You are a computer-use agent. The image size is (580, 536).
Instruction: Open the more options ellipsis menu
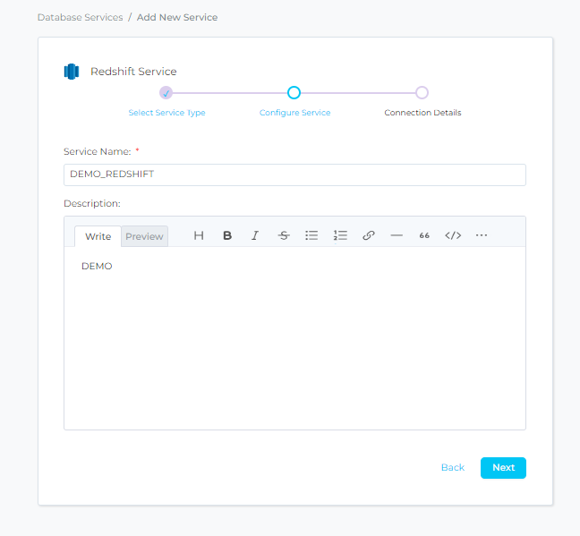[x=482, y=235]
